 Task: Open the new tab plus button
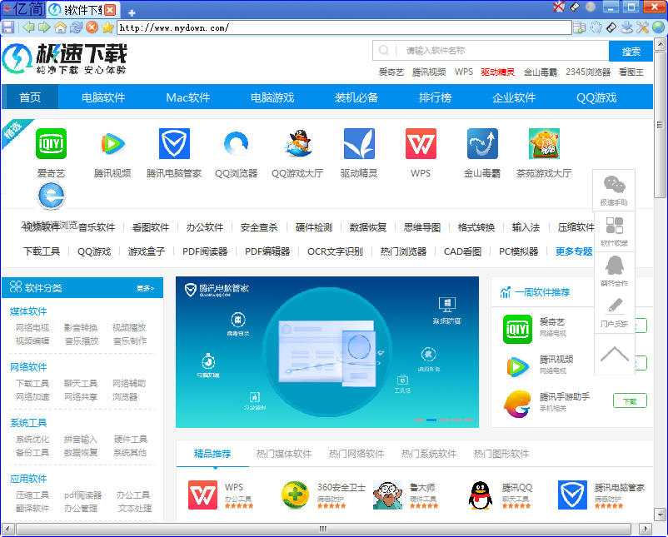pos(132,12)
